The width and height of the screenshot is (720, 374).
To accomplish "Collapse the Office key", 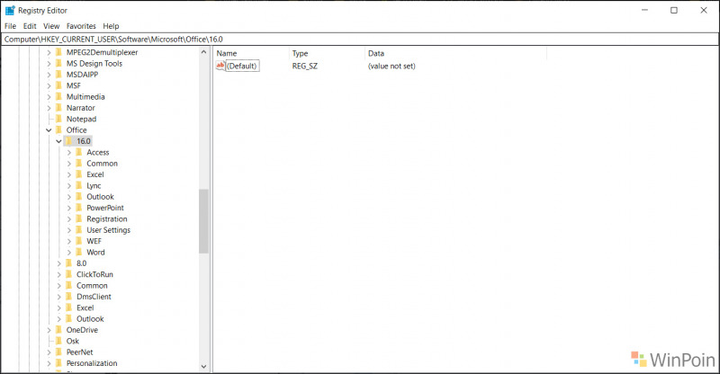I will (x=49, y=130).
